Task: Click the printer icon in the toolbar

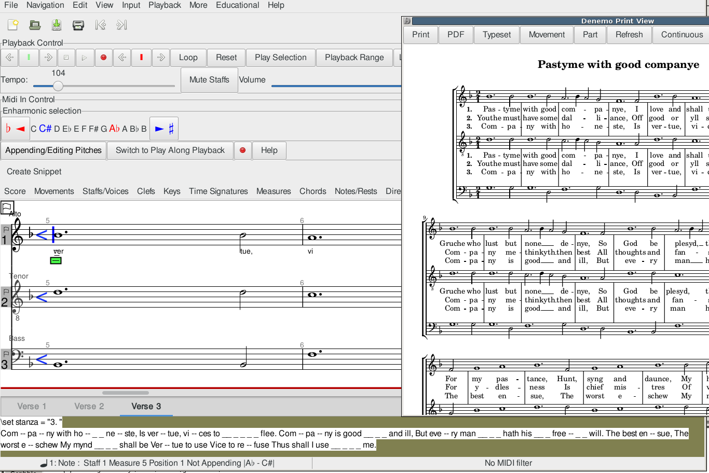Action: 78,25
